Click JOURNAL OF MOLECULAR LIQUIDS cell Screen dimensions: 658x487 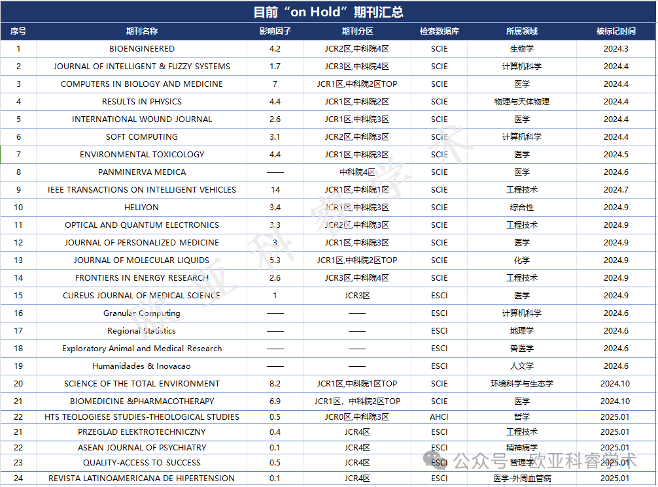point(142,260)
